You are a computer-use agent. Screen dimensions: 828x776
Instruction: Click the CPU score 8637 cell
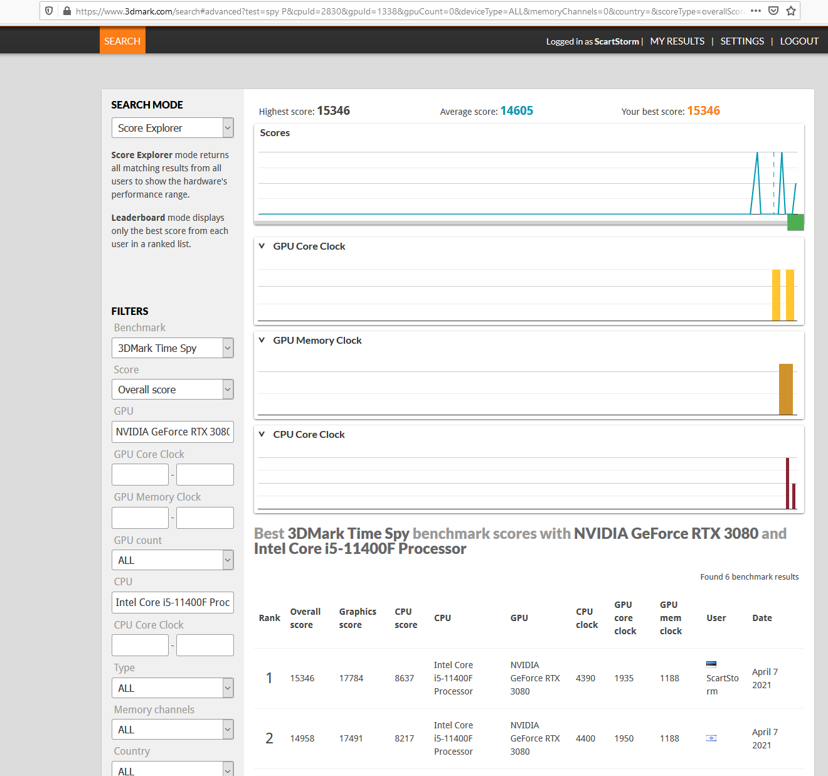404,678
